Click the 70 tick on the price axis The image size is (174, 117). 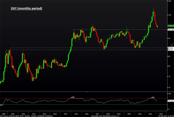[x=169, y=87]
